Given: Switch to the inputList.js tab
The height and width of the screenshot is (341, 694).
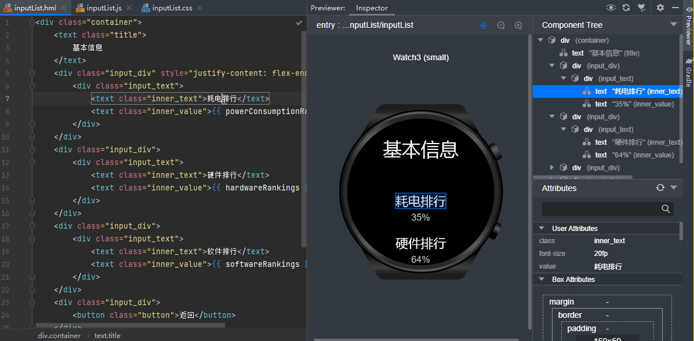Looking at the screenshot, I should (104, 9).
